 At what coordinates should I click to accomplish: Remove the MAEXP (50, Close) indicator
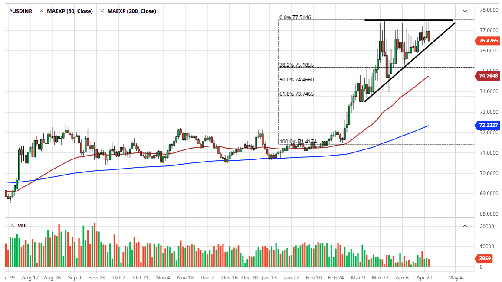pyautogui.click(x=41, y=11)
